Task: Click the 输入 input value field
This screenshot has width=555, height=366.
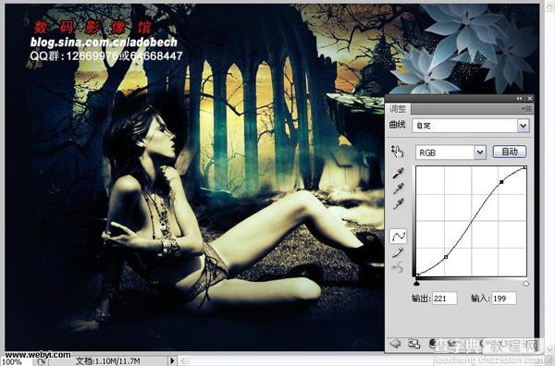Action: point(504,299)
